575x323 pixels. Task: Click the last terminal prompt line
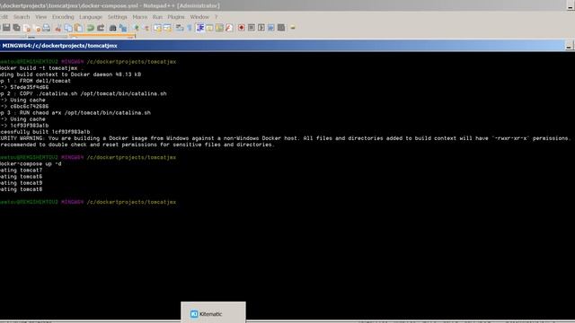[x=88, y=202]
